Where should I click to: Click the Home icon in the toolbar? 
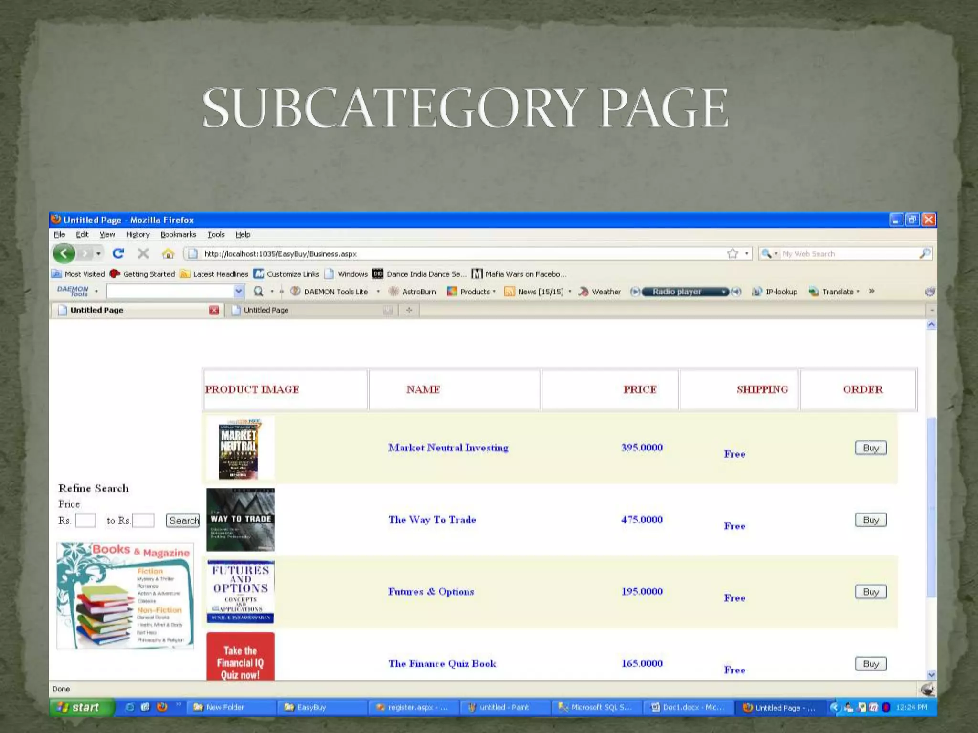tap(168, 253)
